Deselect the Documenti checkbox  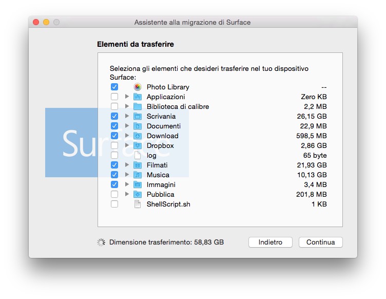point(114,126)
